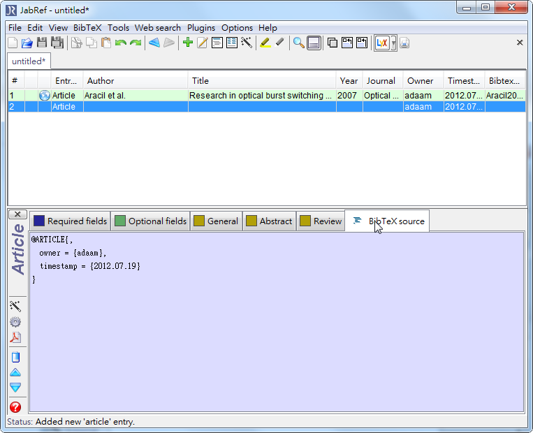Go to the previous entry with the up arrow
Screen dimensions: 533x433
pyautogui.click(x=15, y=372)
